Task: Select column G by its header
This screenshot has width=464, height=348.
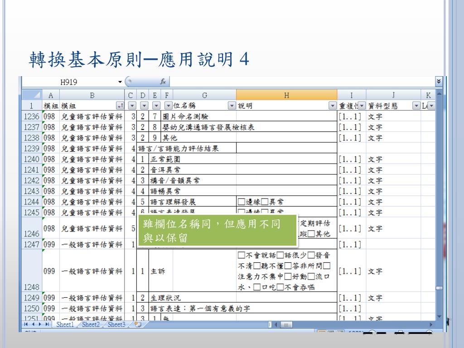Action: click(x=204, y=95)
